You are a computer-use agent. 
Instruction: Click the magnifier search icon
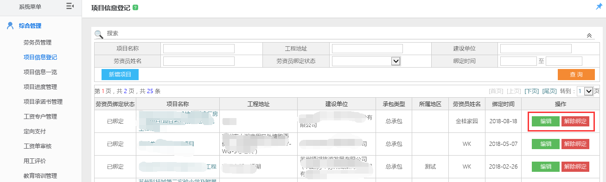coord(99,34)
